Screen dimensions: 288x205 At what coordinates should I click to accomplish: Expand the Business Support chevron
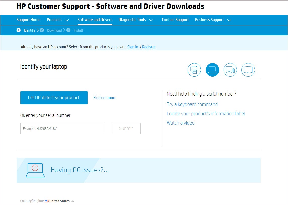click(229, 20)
